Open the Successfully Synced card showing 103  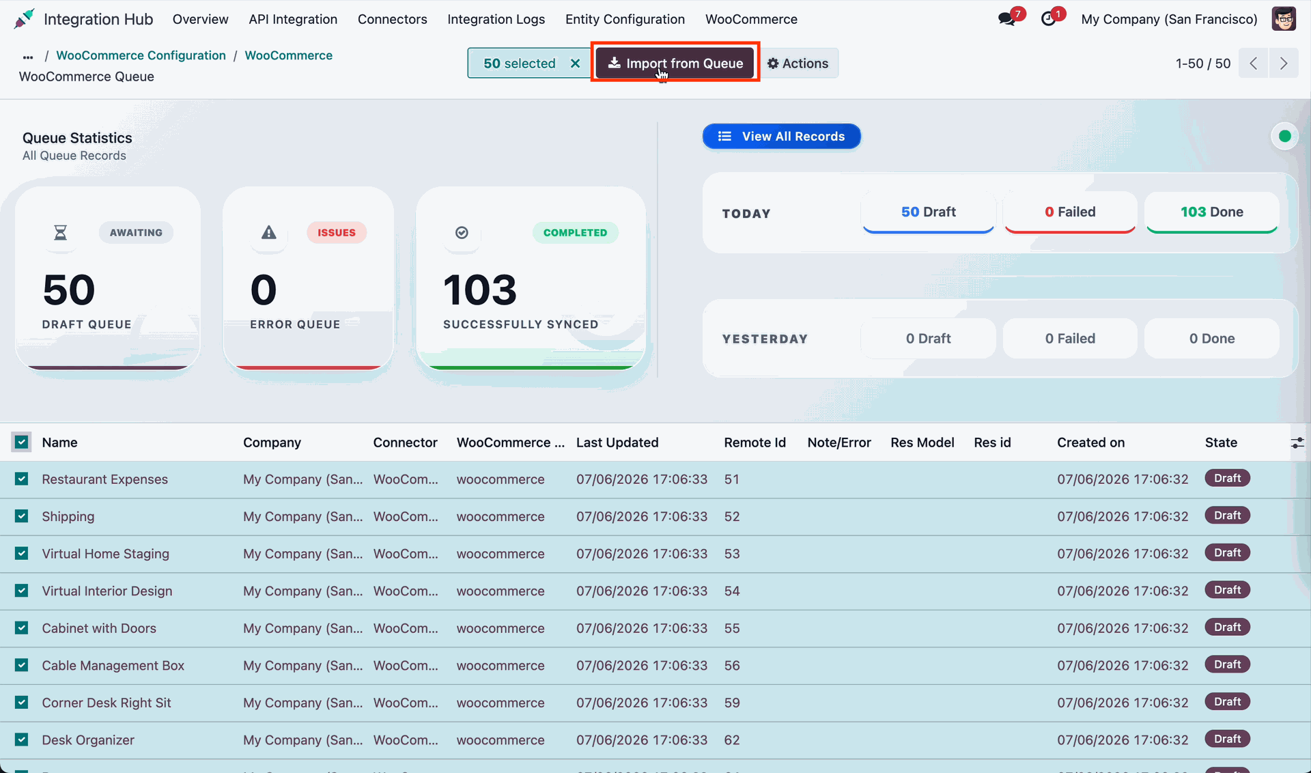click(531, 279)
